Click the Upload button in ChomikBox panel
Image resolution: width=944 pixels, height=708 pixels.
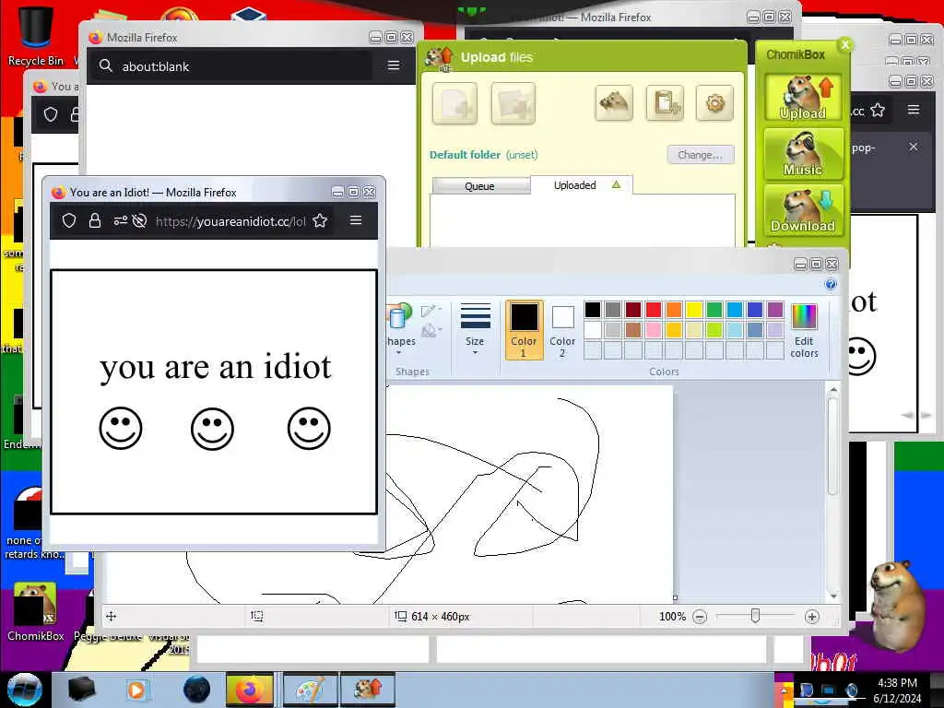803,97
